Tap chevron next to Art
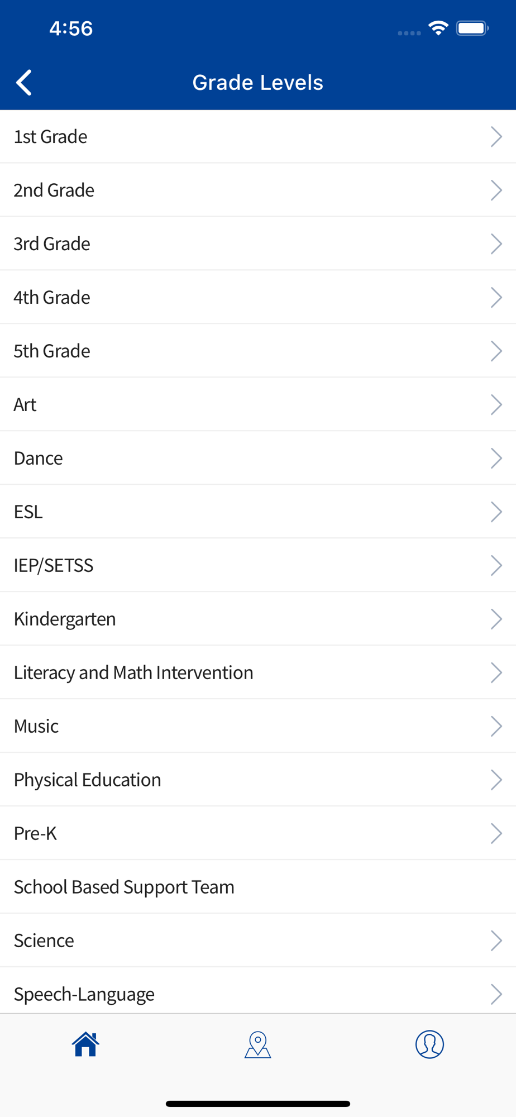 tap(496, 405)
